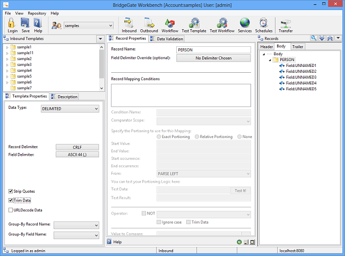Screen dimensions: 345x256
Task: Collapse the PERSON node in Records tree
Action: pyautogui.click(x=270, y=60)
